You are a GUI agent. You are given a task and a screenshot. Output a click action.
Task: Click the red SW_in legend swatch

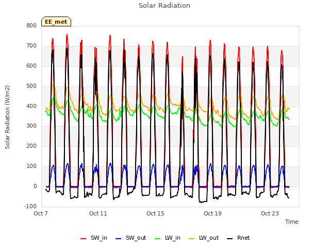point(84,239)
